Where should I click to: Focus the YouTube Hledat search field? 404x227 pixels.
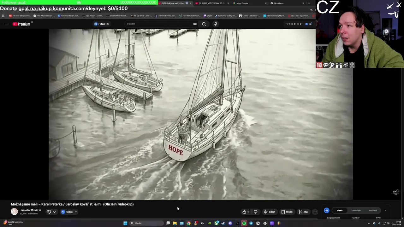[x=159, y=24]
